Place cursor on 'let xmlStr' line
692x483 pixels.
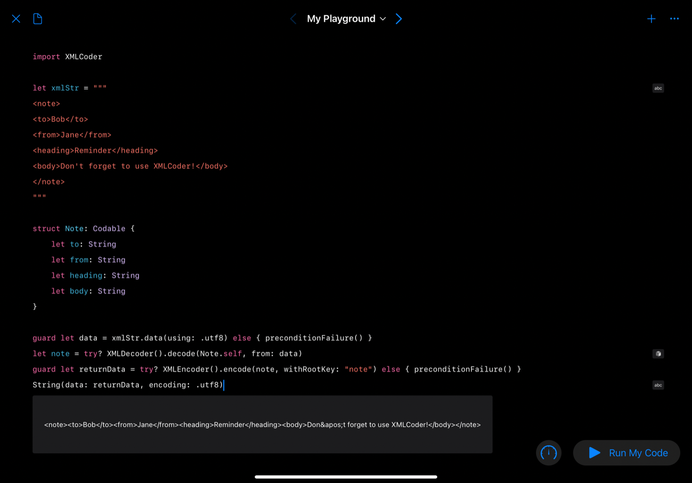70,88
